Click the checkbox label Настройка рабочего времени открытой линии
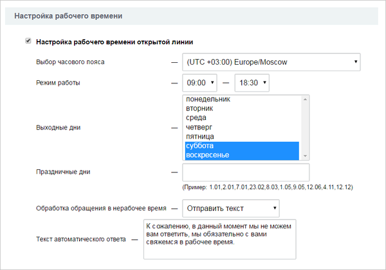 pyautogui.click(x=115, y=42)
